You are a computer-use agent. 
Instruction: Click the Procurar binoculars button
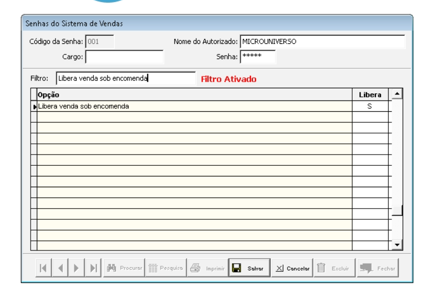click(x=124, y=268)
